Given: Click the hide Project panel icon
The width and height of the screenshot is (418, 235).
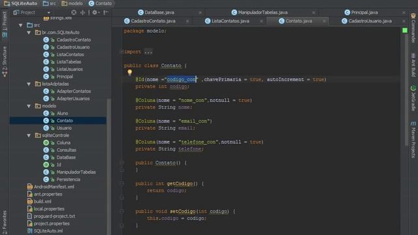Looking at the screenshot, I should [106, 12].
